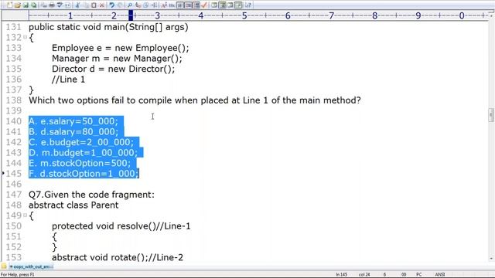Click ruler position marker 5
Viewport: 495px width, 278px height.
(244, 15)
